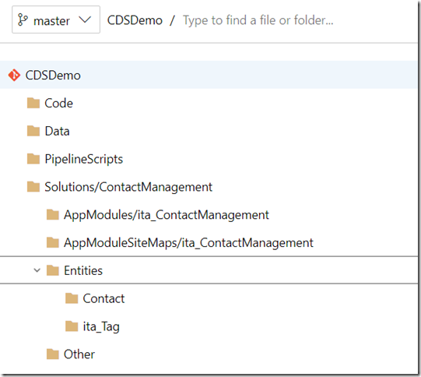The height and width of the screenshot is (377, 421).
Task: Select the CDSDemo root tree item
Action: 209,75
